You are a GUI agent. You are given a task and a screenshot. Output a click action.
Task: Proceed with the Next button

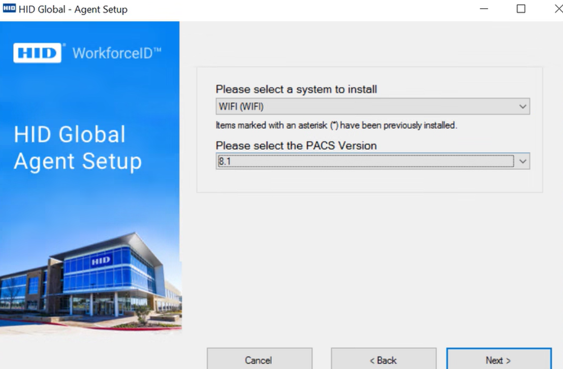pos(498,360)
